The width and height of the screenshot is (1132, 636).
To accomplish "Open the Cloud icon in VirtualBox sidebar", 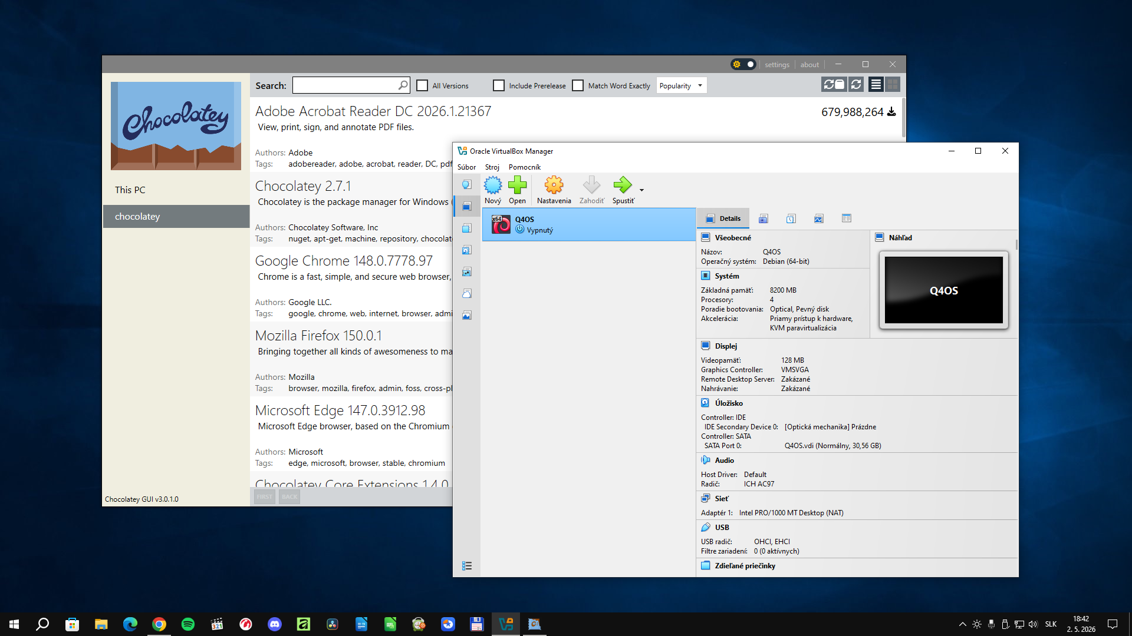I will point(467,294).
